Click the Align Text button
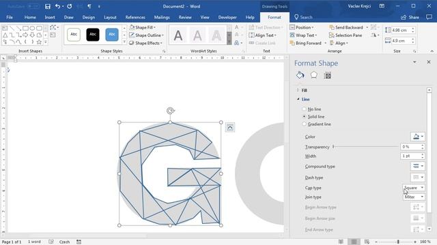Screen dimensions: 437x245 262,35
